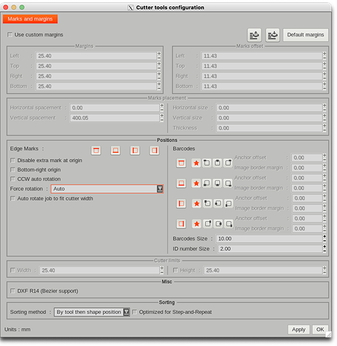Anchor left-edge barcode to the upper corner
The width and height of the screenshot is (337, 346).
coord(207,203)
